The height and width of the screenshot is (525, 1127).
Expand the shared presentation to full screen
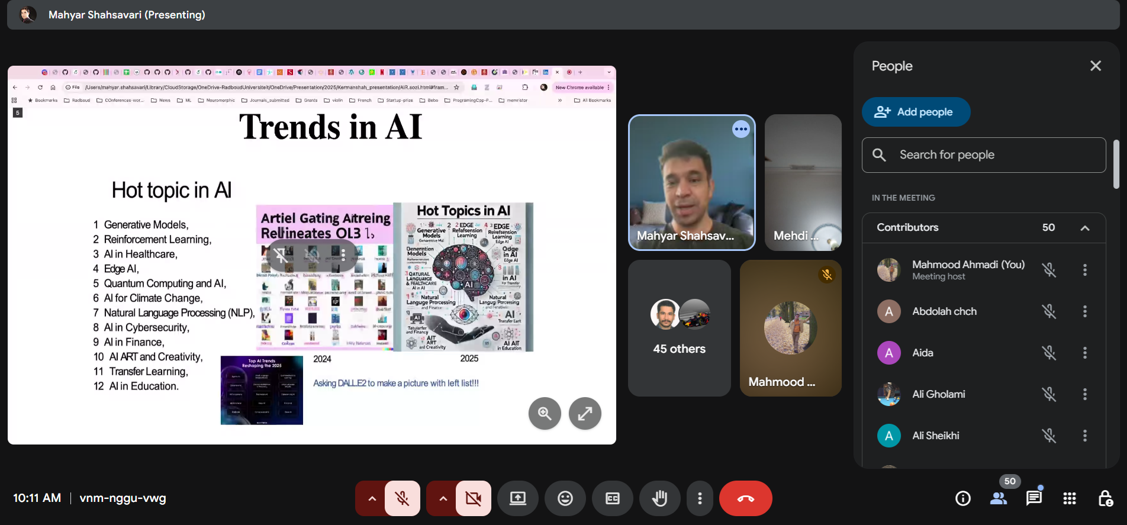click(x=585, y=413)
